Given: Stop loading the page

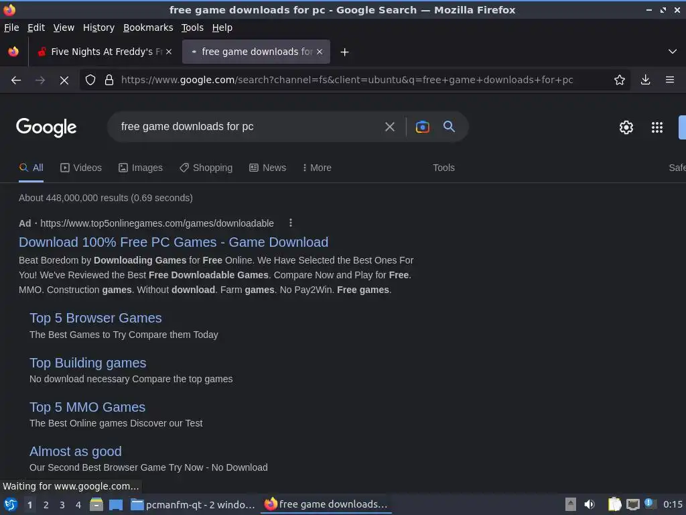Looking at the screenshot, I should point(64,80).
